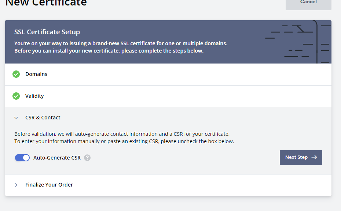Click the arrow icon on Next Step button

pyautogui.click(x=314, y=157)
